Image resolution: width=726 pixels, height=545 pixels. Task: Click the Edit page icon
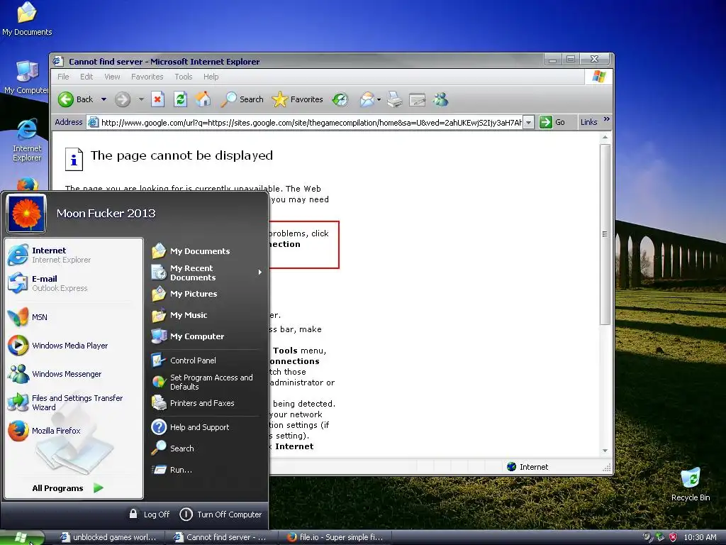(x=417, y=99)
